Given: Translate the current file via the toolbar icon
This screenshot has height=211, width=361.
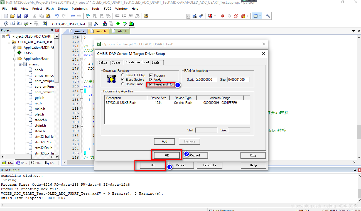Looking at the screenshot, I should coord(6,24).
